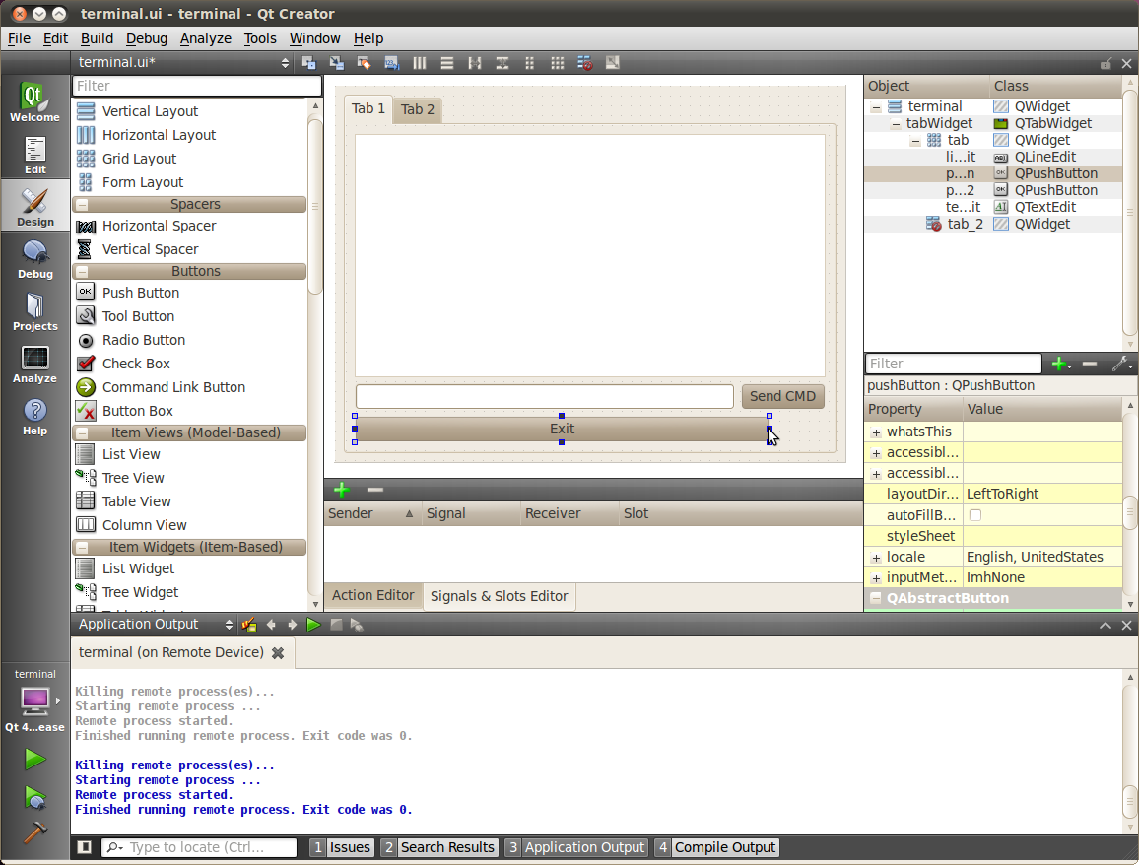Screen dimensions: 1139x865
Task: Clear application output pane
Action: 249,625
